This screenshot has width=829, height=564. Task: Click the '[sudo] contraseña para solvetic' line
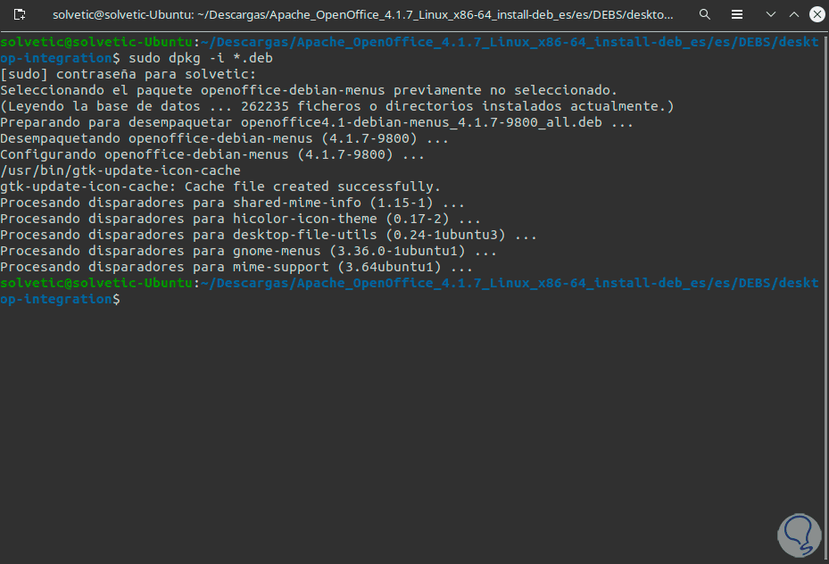[x=128, y=74]
